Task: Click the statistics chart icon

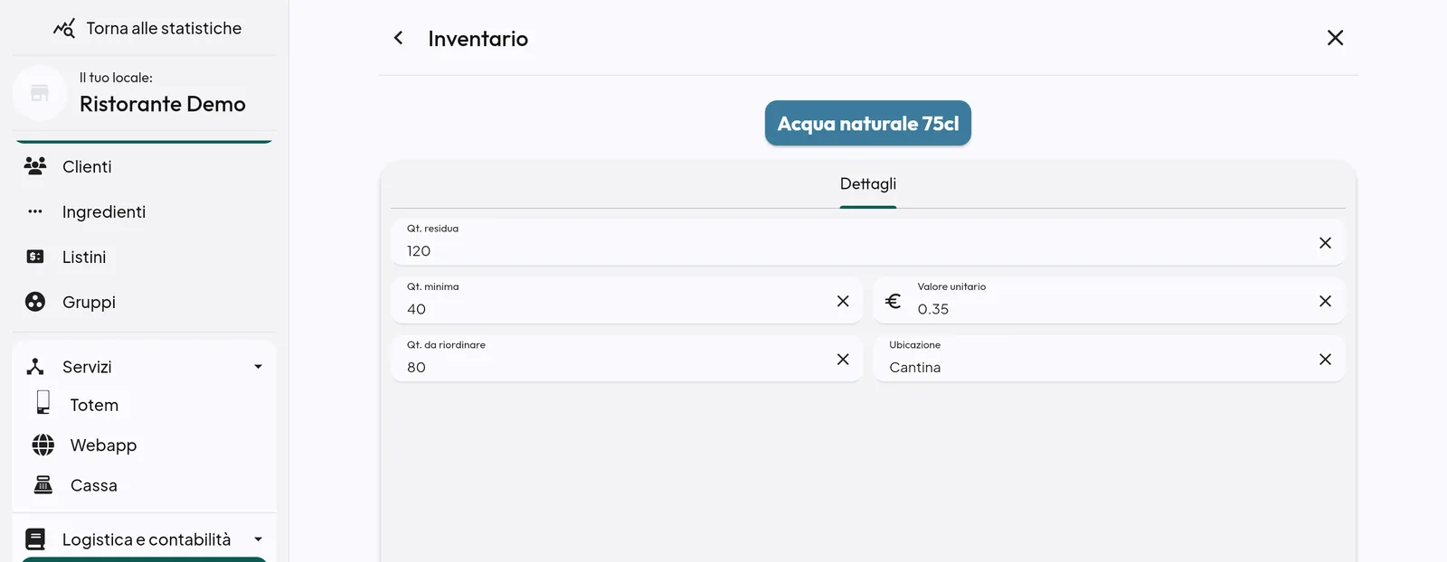Action: tap(63, 28)
